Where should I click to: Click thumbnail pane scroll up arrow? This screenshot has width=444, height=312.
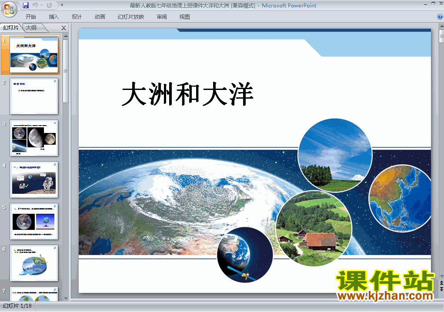point(66,36)
